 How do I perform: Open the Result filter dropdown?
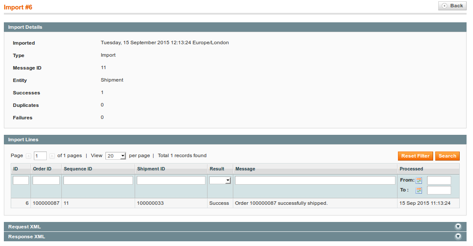tap(220, 180)
